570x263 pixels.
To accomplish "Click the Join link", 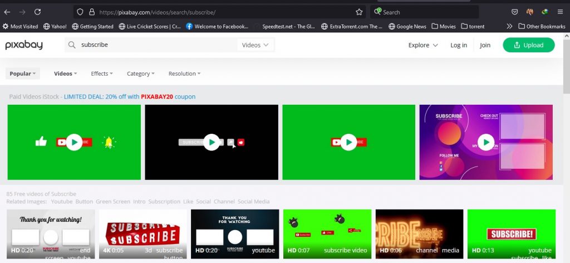I will click(x=485, y=45).
